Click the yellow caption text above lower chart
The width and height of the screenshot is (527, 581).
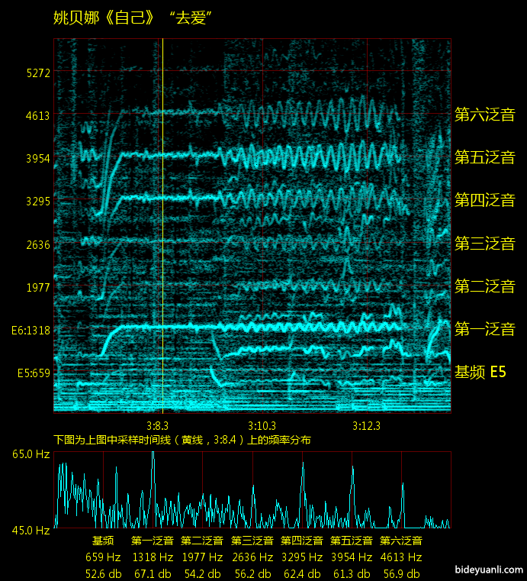[182, 440]
